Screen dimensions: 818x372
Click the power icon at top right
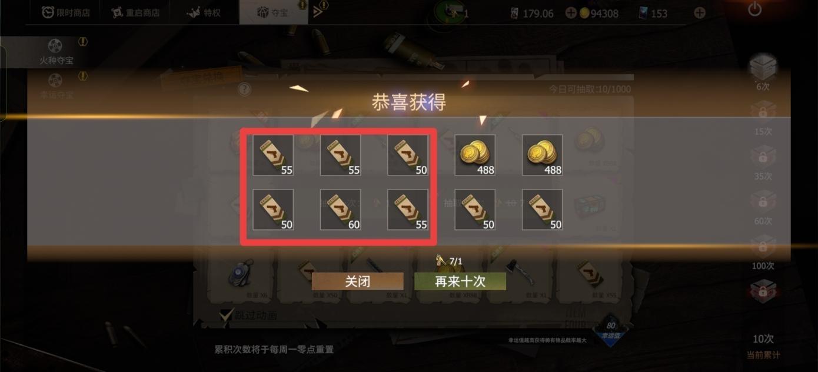click(754, 9)
